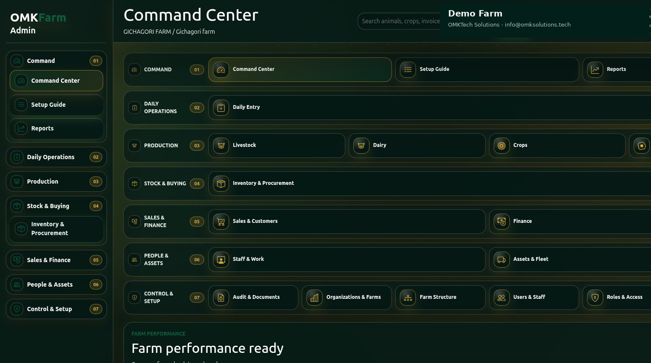Image resolution: width=651 pixels, height=363 pixels.
Task: Click the STOCK & BUYING row label
Action: click(x=165, y=184)
